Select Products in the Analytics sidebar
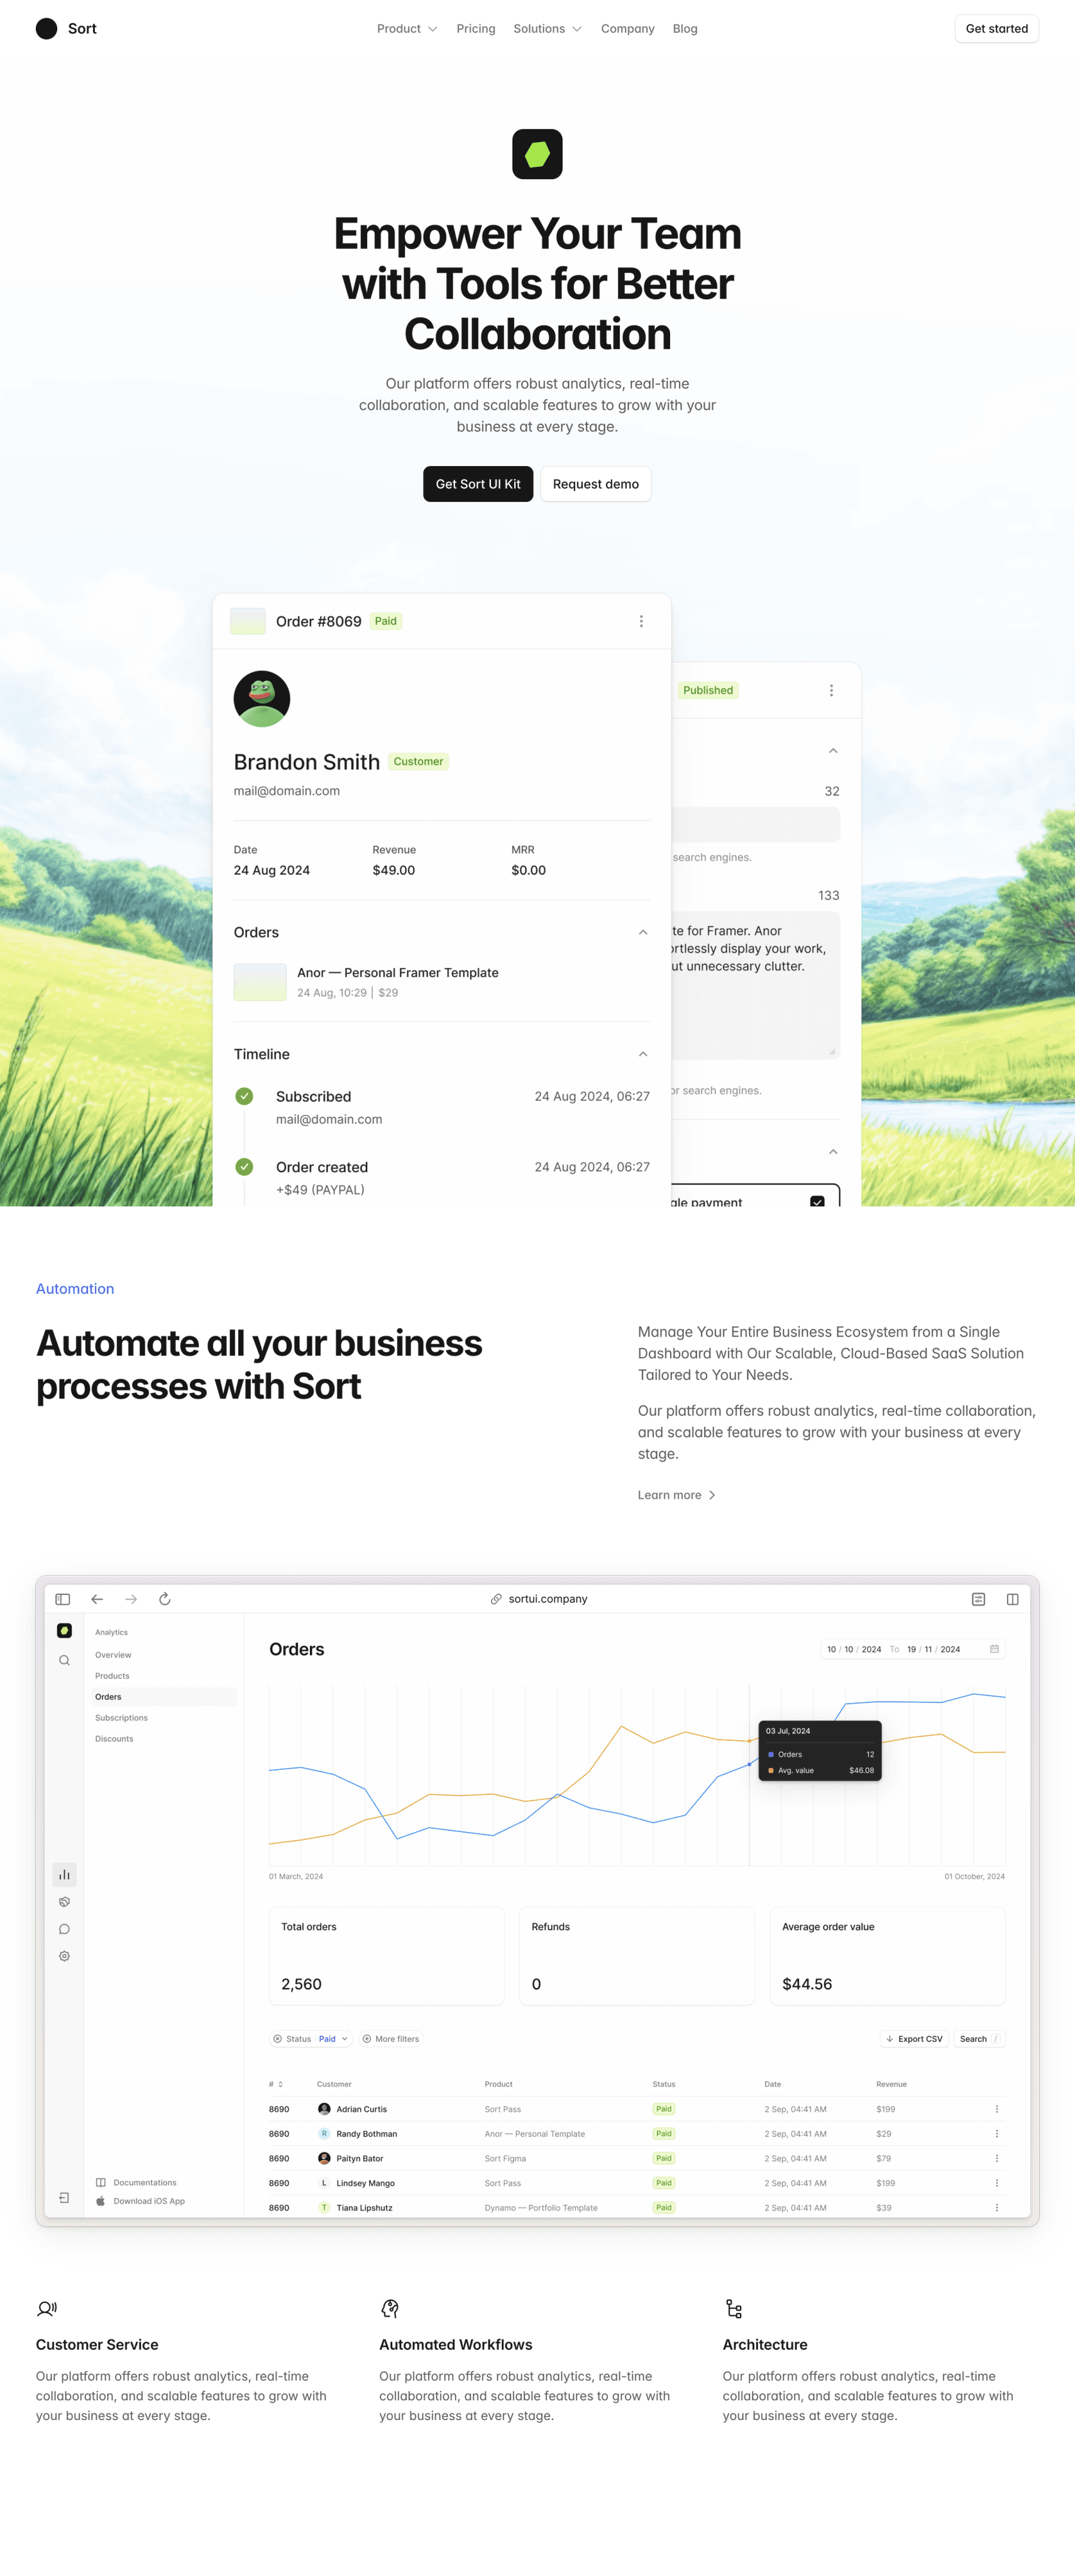 [x=112, y=1676]
